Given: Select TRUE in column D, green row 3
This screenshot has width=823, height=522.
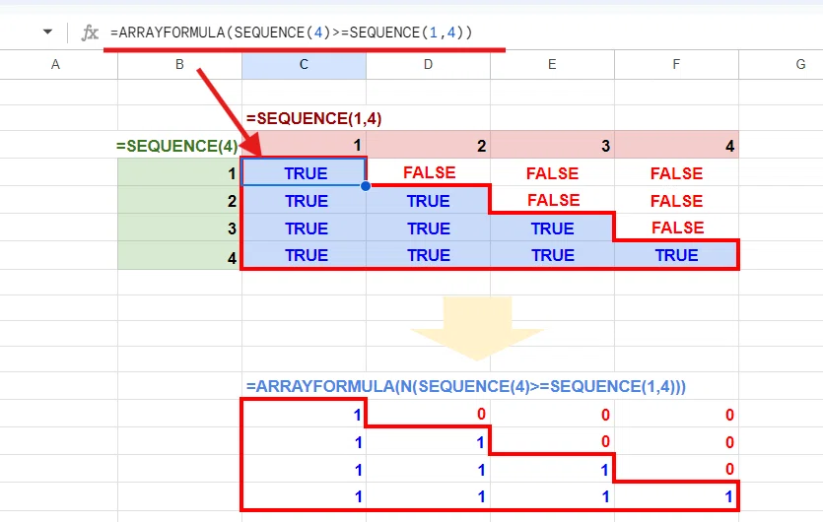Looking at the screenshot, I should pyautogui.click(x=429, y=228).
